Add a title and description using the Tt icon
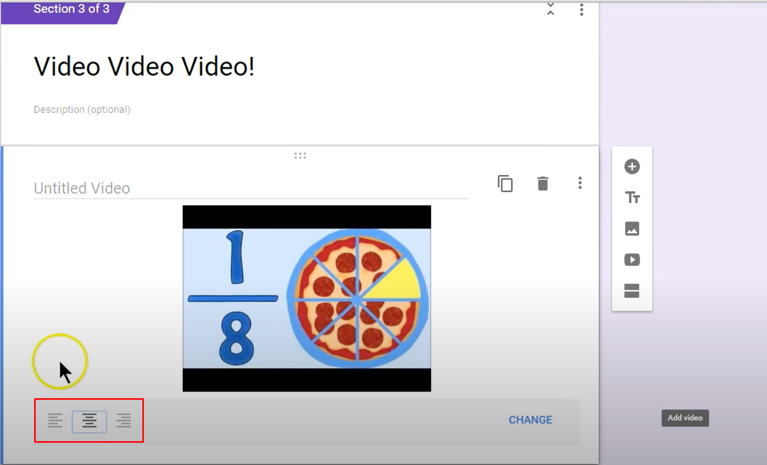This screenshot has width=767, height=465. 632,197
